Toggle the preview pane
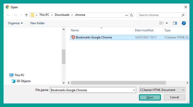Screen dimensions: 193x107 (x=175, y=23)
